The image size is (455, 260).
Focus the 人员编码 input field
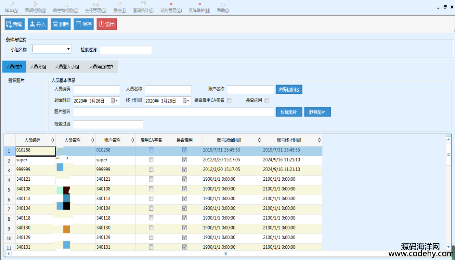click(x=97, y=89)
